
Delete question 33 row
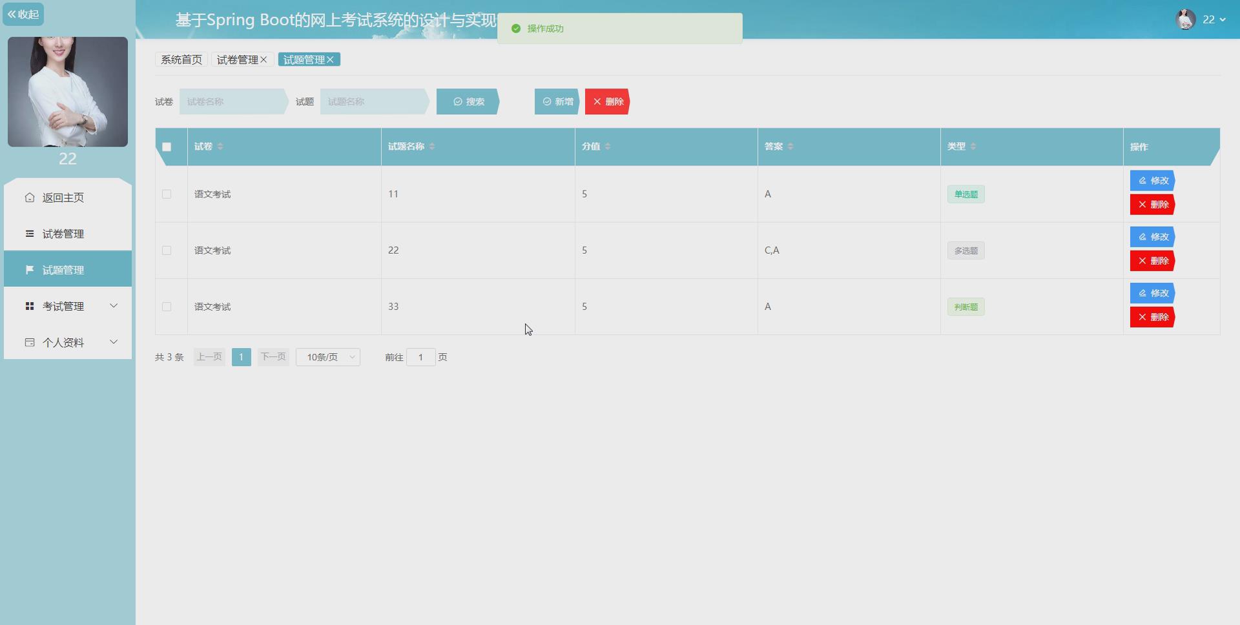coord(1153,317)
